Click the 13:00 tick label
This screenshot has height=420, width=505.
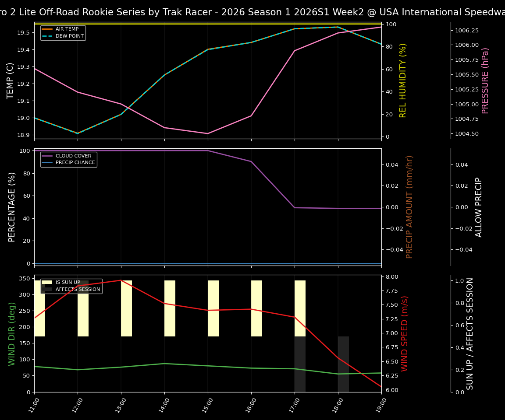[119, 404]
